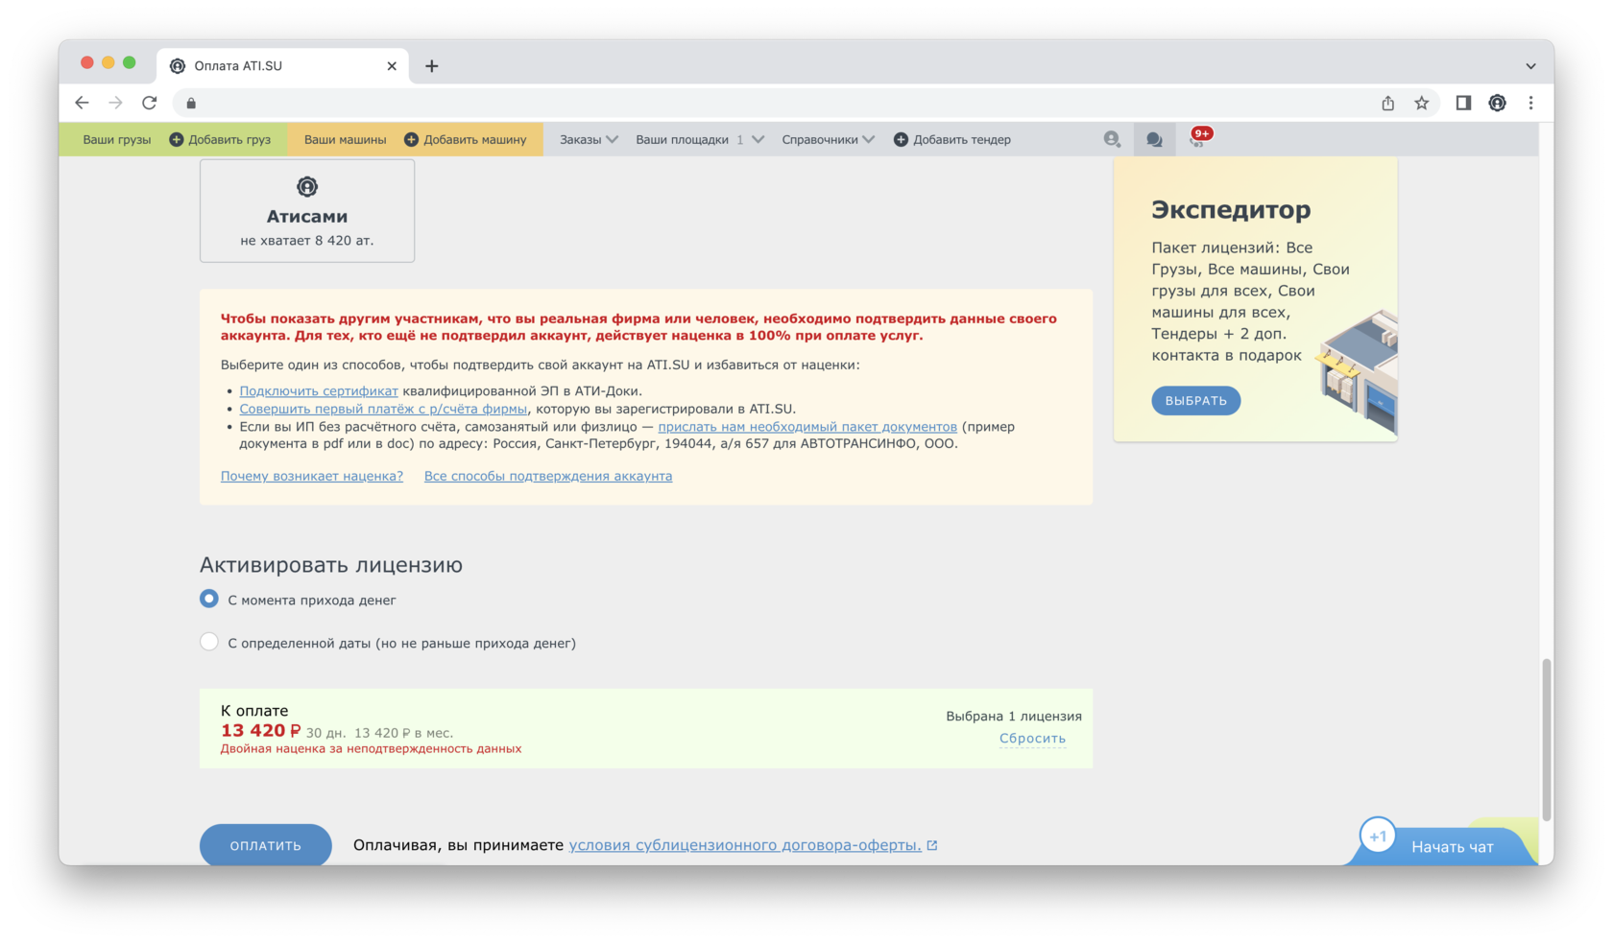1613x943 pixels.
Task: Open Ваши машины menu item
Action: 345,139
